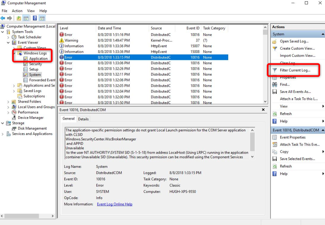The width and height of the screenshot is (325, 225).
Task: Open the Event Log Online Help link
Action: point(115,204)
